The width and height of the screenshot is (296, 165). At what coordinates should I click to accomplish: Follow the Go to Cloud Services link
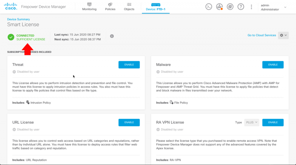262,35
